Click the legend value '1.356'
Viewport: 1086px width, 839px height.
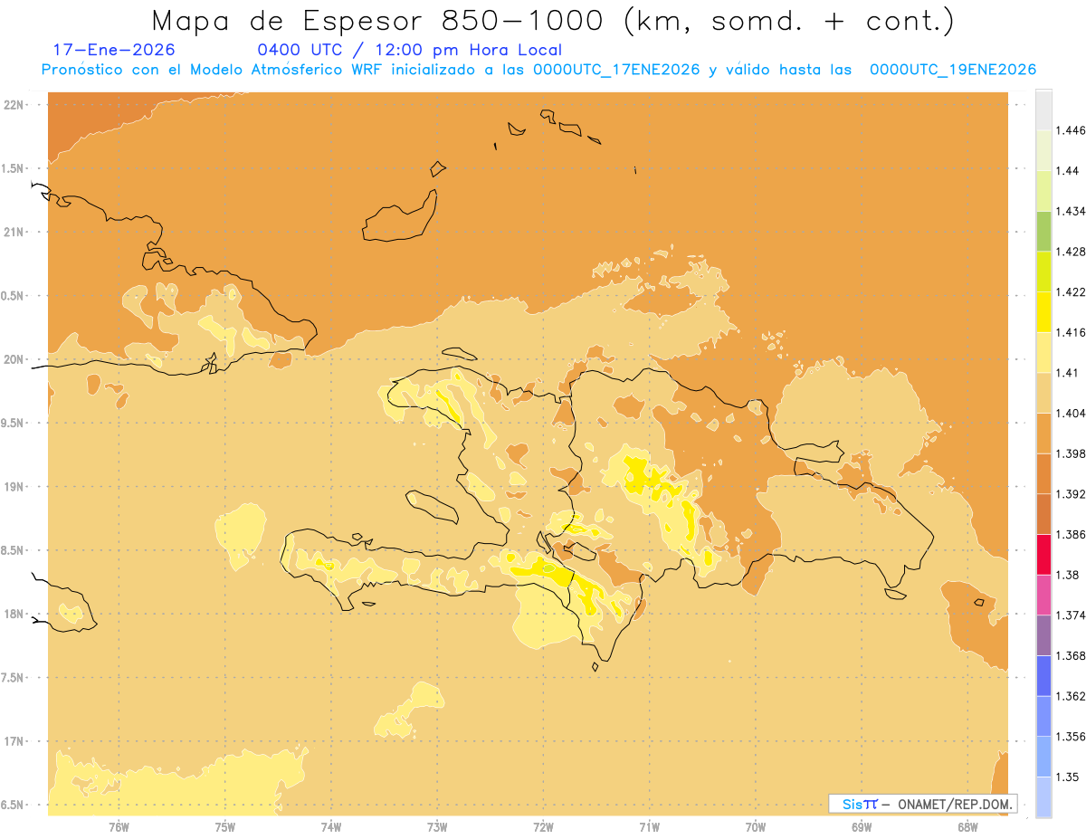(1071, 737)
